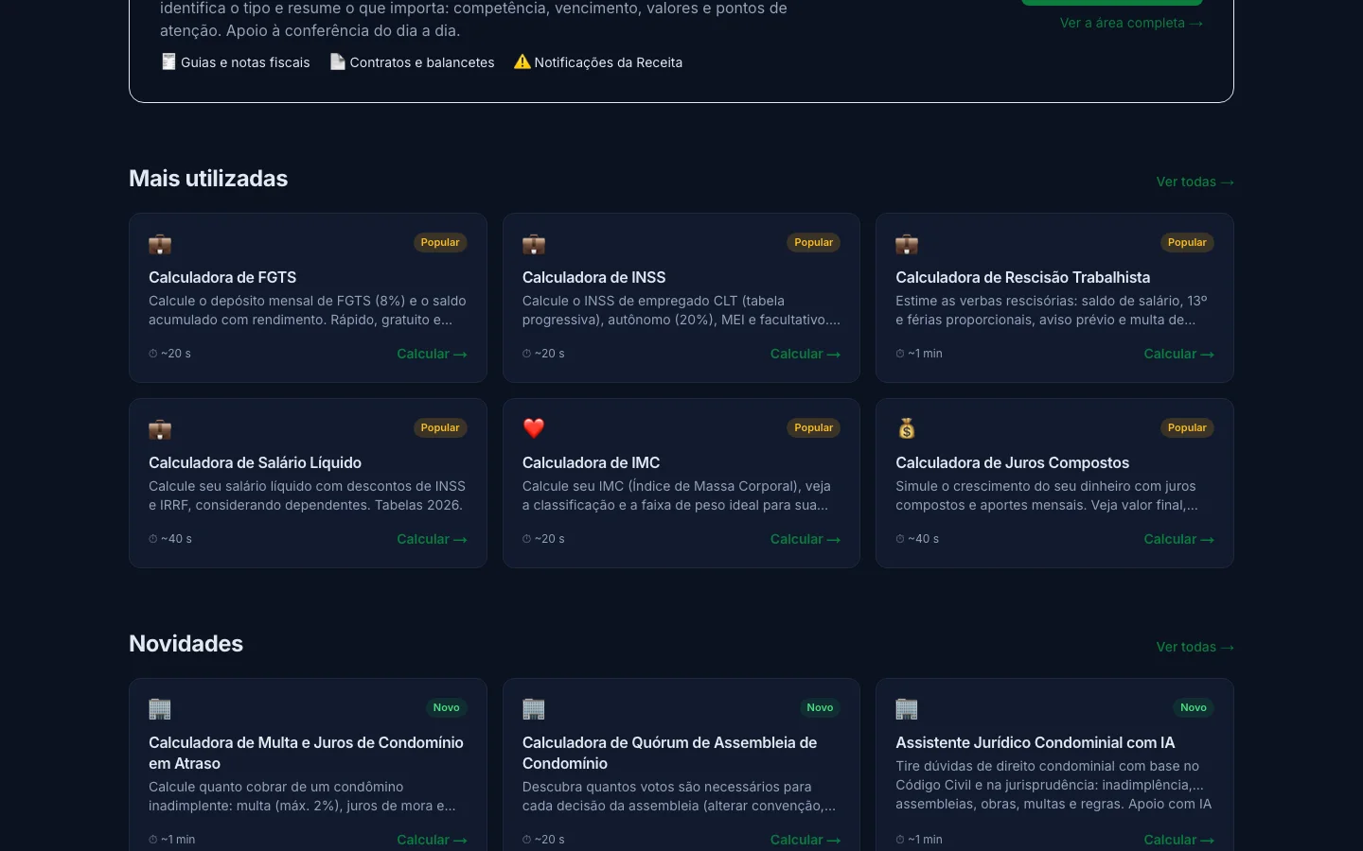This screenshot has height=851, width=1363.
Task: Click the Contratos e balancetes label
Action: pos(422,62)
